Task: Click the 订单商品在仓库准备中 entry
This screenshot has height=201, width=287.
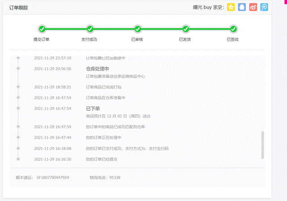Action: [106, 98]
